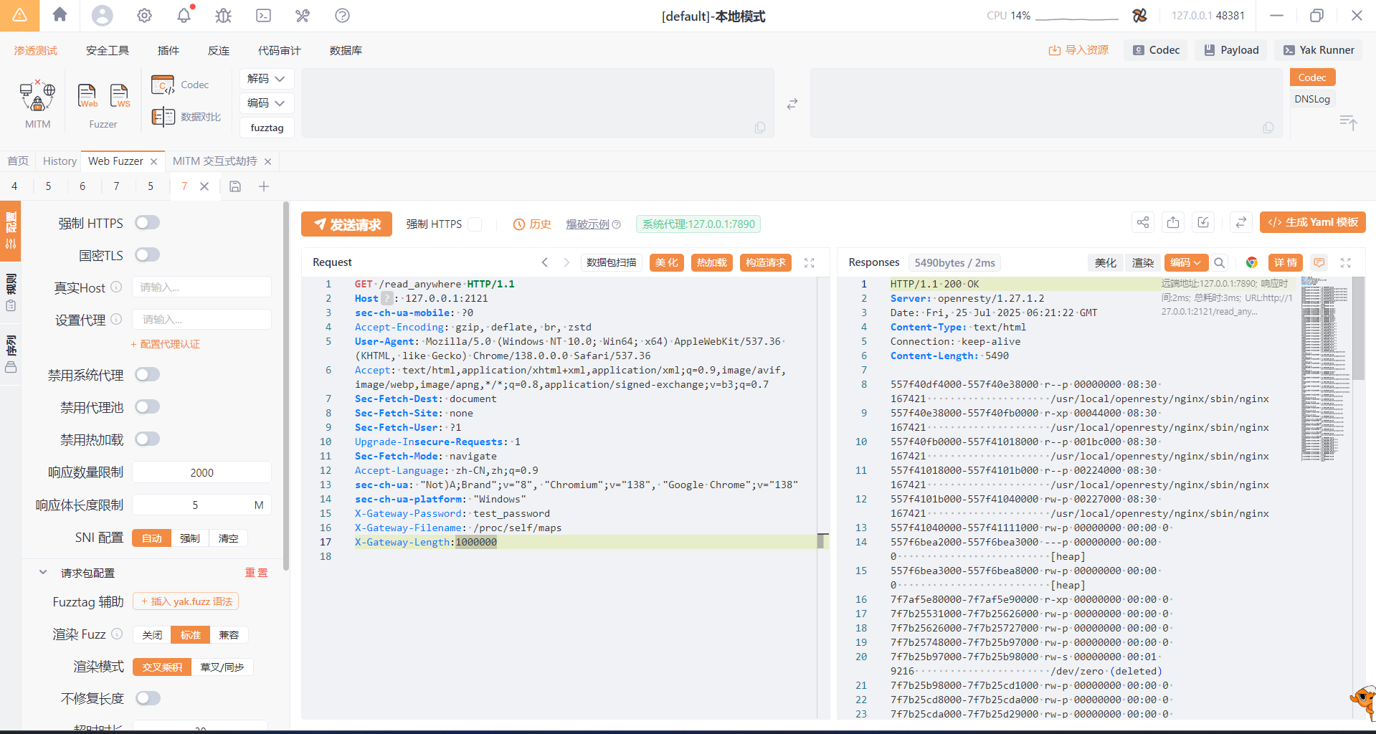Viewport: 1376px width, 734px height.
Task: Click the data comparison icon
Action: 163,117
